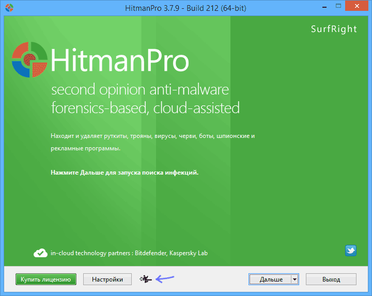Maximize the HitmanPro window

pyautogui.click(x=338, y=6)
